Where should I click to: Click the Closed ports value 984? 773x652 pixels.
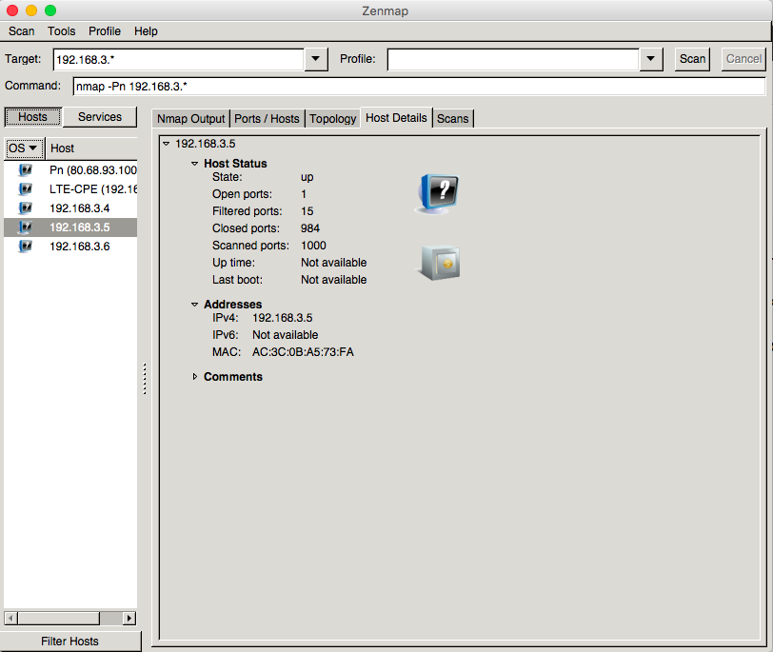pyautogui.click(x=310, y=228)
